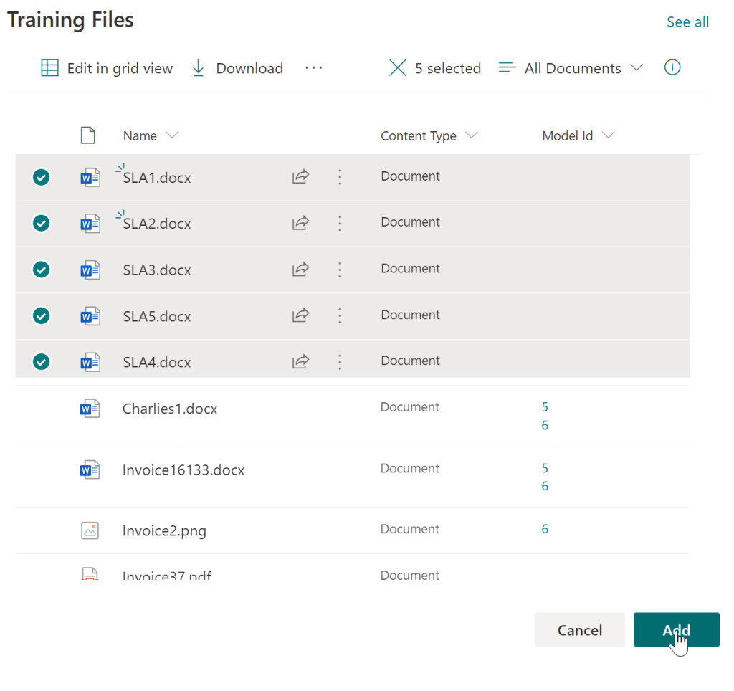Image resolution: width=734 pixels, height=691 pixels.
Task: Open the three-dot menu for SLA2.docx
Action: pyautogui.click(x=340, y=224)
